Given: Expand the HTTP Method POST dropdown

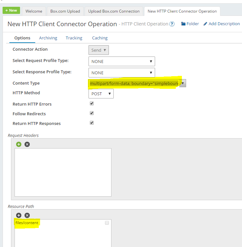Looking at the screenshot, I should 101,94.
